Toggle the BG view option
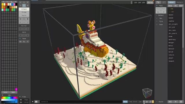Screen dimensions: 185x104 click(x=21, y=100)
